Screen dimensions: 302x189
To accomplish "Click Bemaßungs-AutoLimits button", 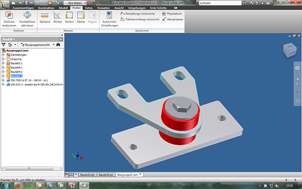I will coord(137,14).
